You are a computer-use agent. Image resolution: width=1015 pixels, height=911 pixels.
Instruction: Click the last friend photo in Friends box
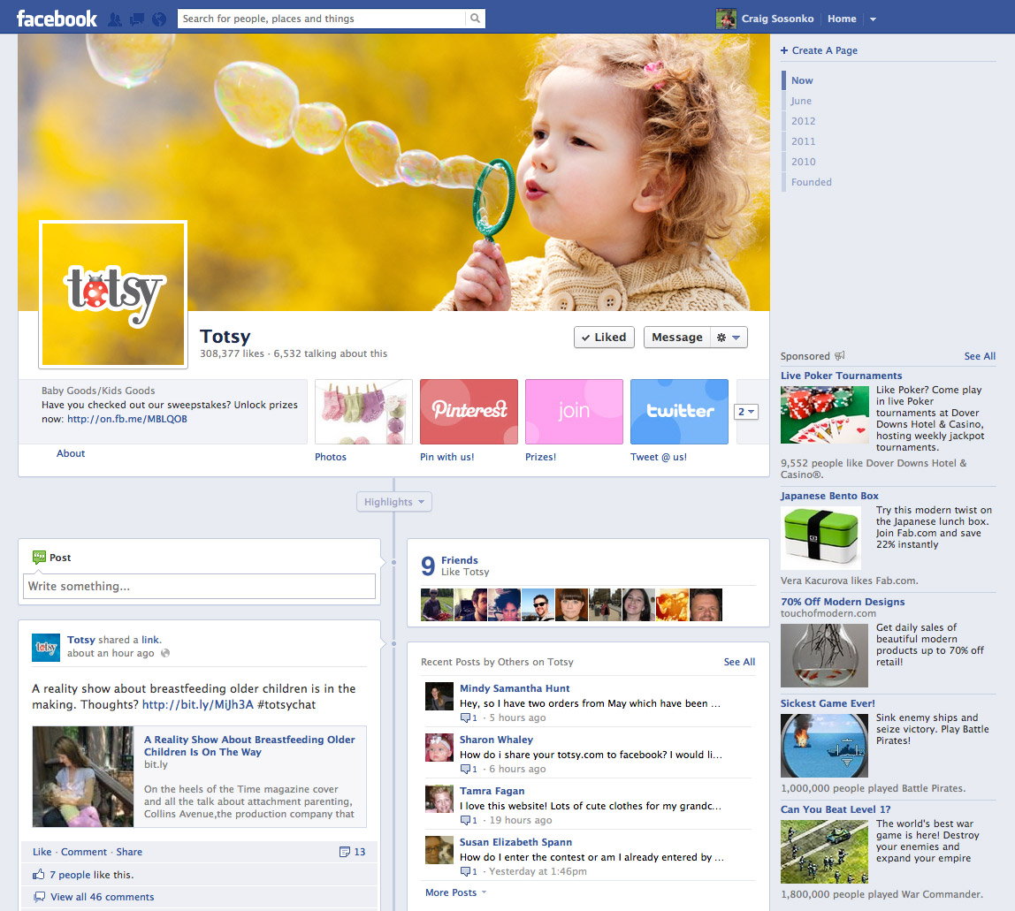[x=706, y=604]
